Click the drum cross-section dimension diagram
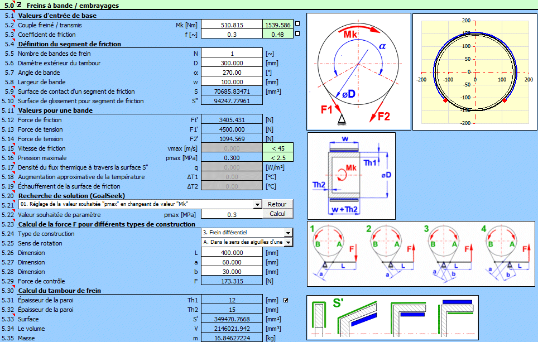Screen dimensions: 538x342 click(352, 177)
